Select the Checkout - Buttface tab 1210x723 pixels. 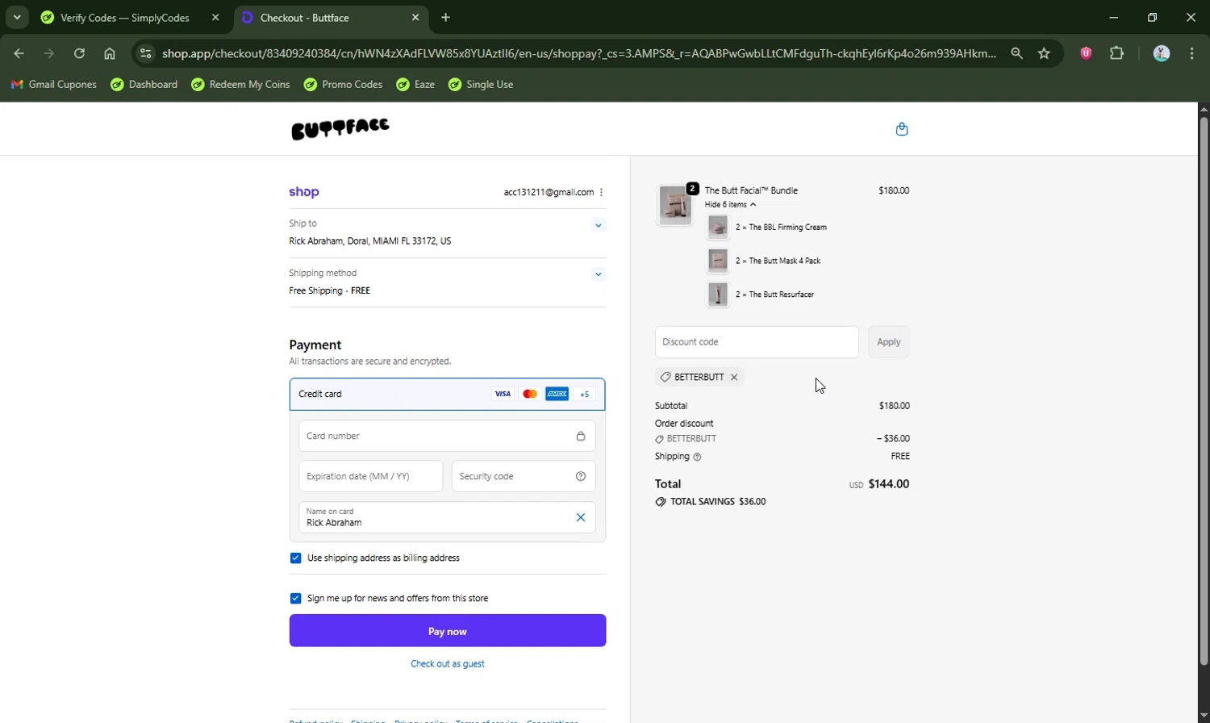(331, 17)
